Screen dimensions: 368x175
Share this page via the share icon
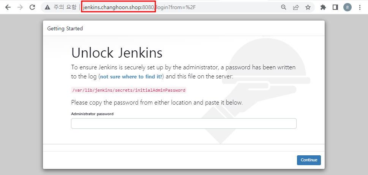pyautogui.click(x=296, y=7)
